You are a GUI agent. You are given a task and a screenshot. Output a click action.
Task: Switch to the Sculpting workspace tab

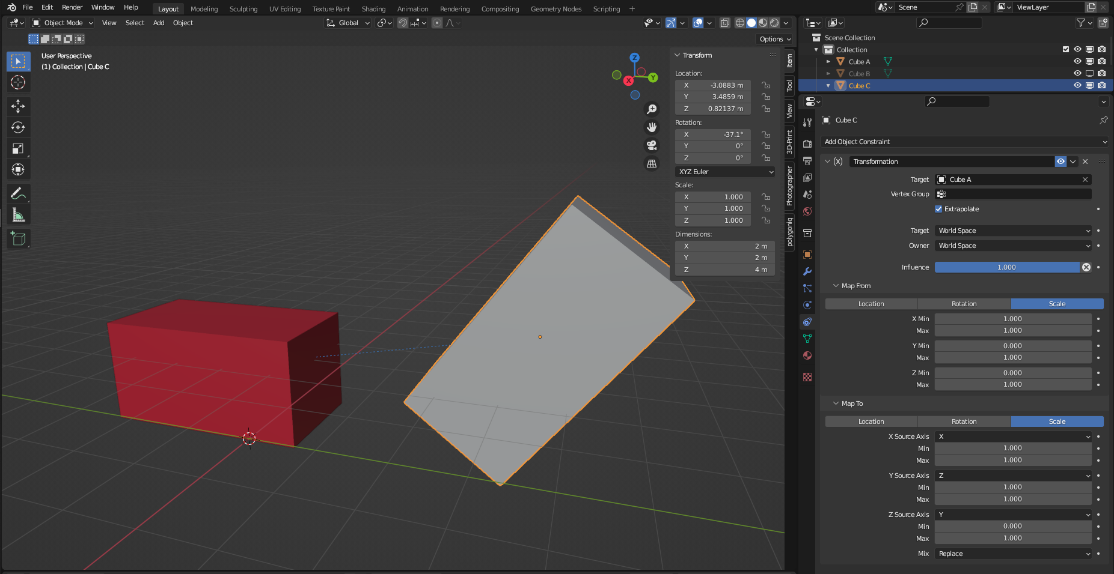(243, 9)
